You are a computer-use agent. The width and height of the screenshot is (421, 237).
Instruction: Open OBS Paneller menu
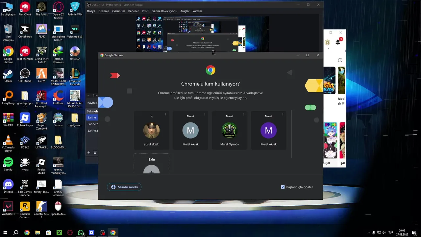point(134,11)
